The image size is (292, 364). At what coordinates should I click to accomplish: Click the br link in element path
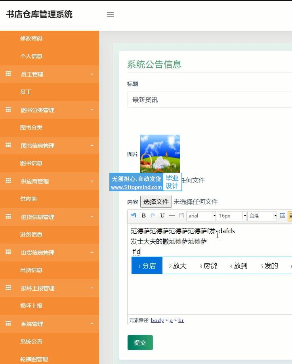click(x=181, y=320)
